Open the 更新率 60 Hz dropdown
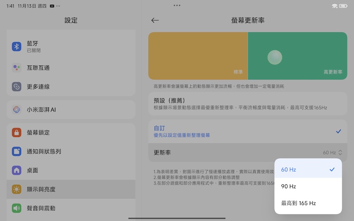 (332, 152)
